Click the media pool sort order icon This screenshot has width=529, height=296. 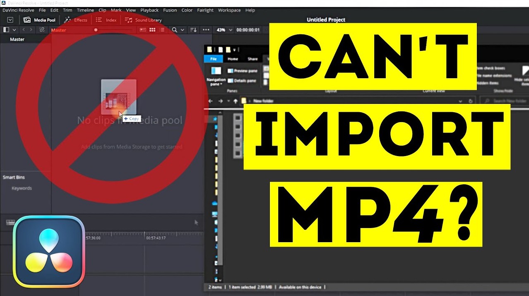pyautogui.click(x=193, y=30)
